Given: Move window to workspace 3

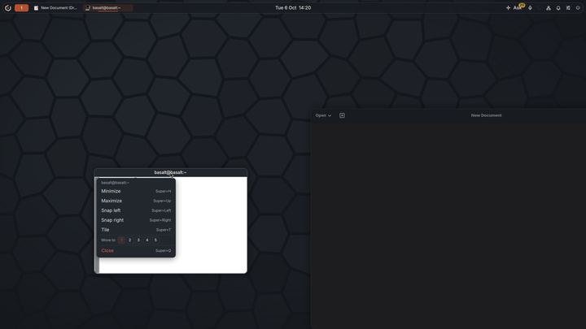Looking at the screenshot, I should [x=138, y=240].
